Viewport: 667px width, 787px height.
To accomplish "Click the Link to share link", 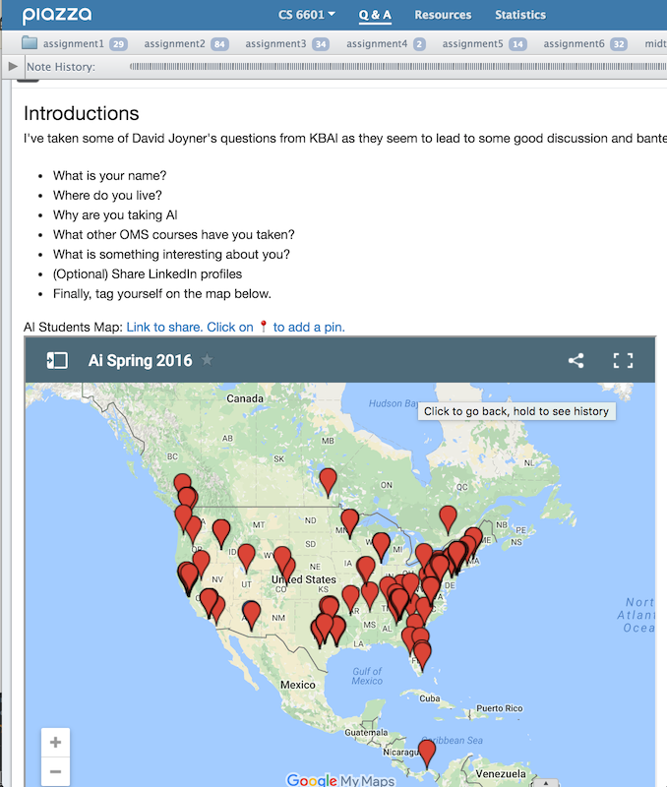I will 163,327.
